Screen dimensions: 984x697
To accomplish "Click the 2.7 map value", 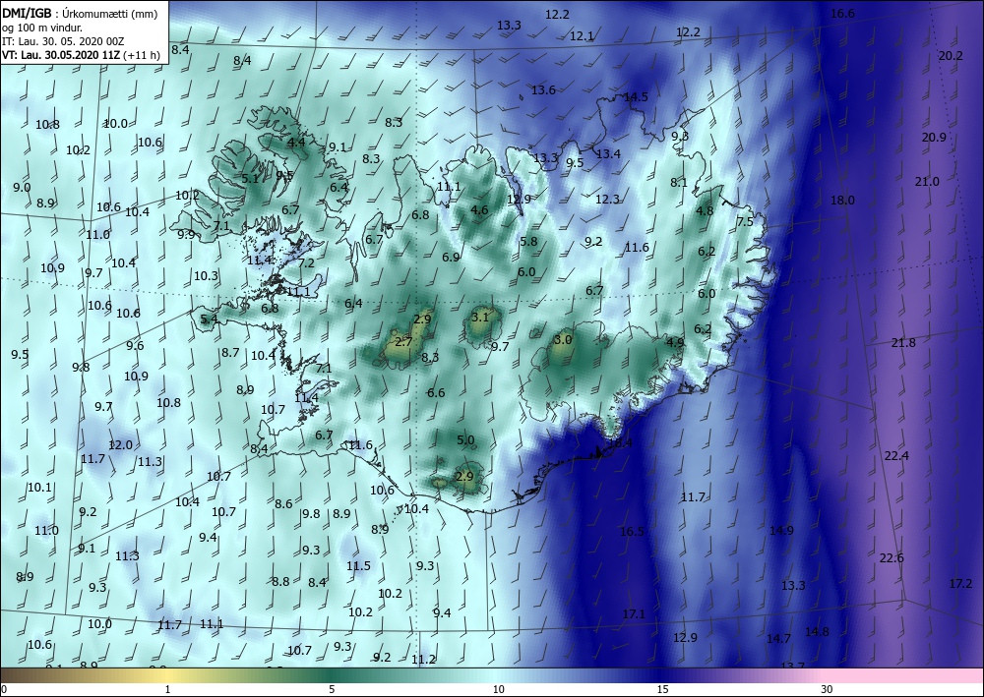I will point(403,342).
